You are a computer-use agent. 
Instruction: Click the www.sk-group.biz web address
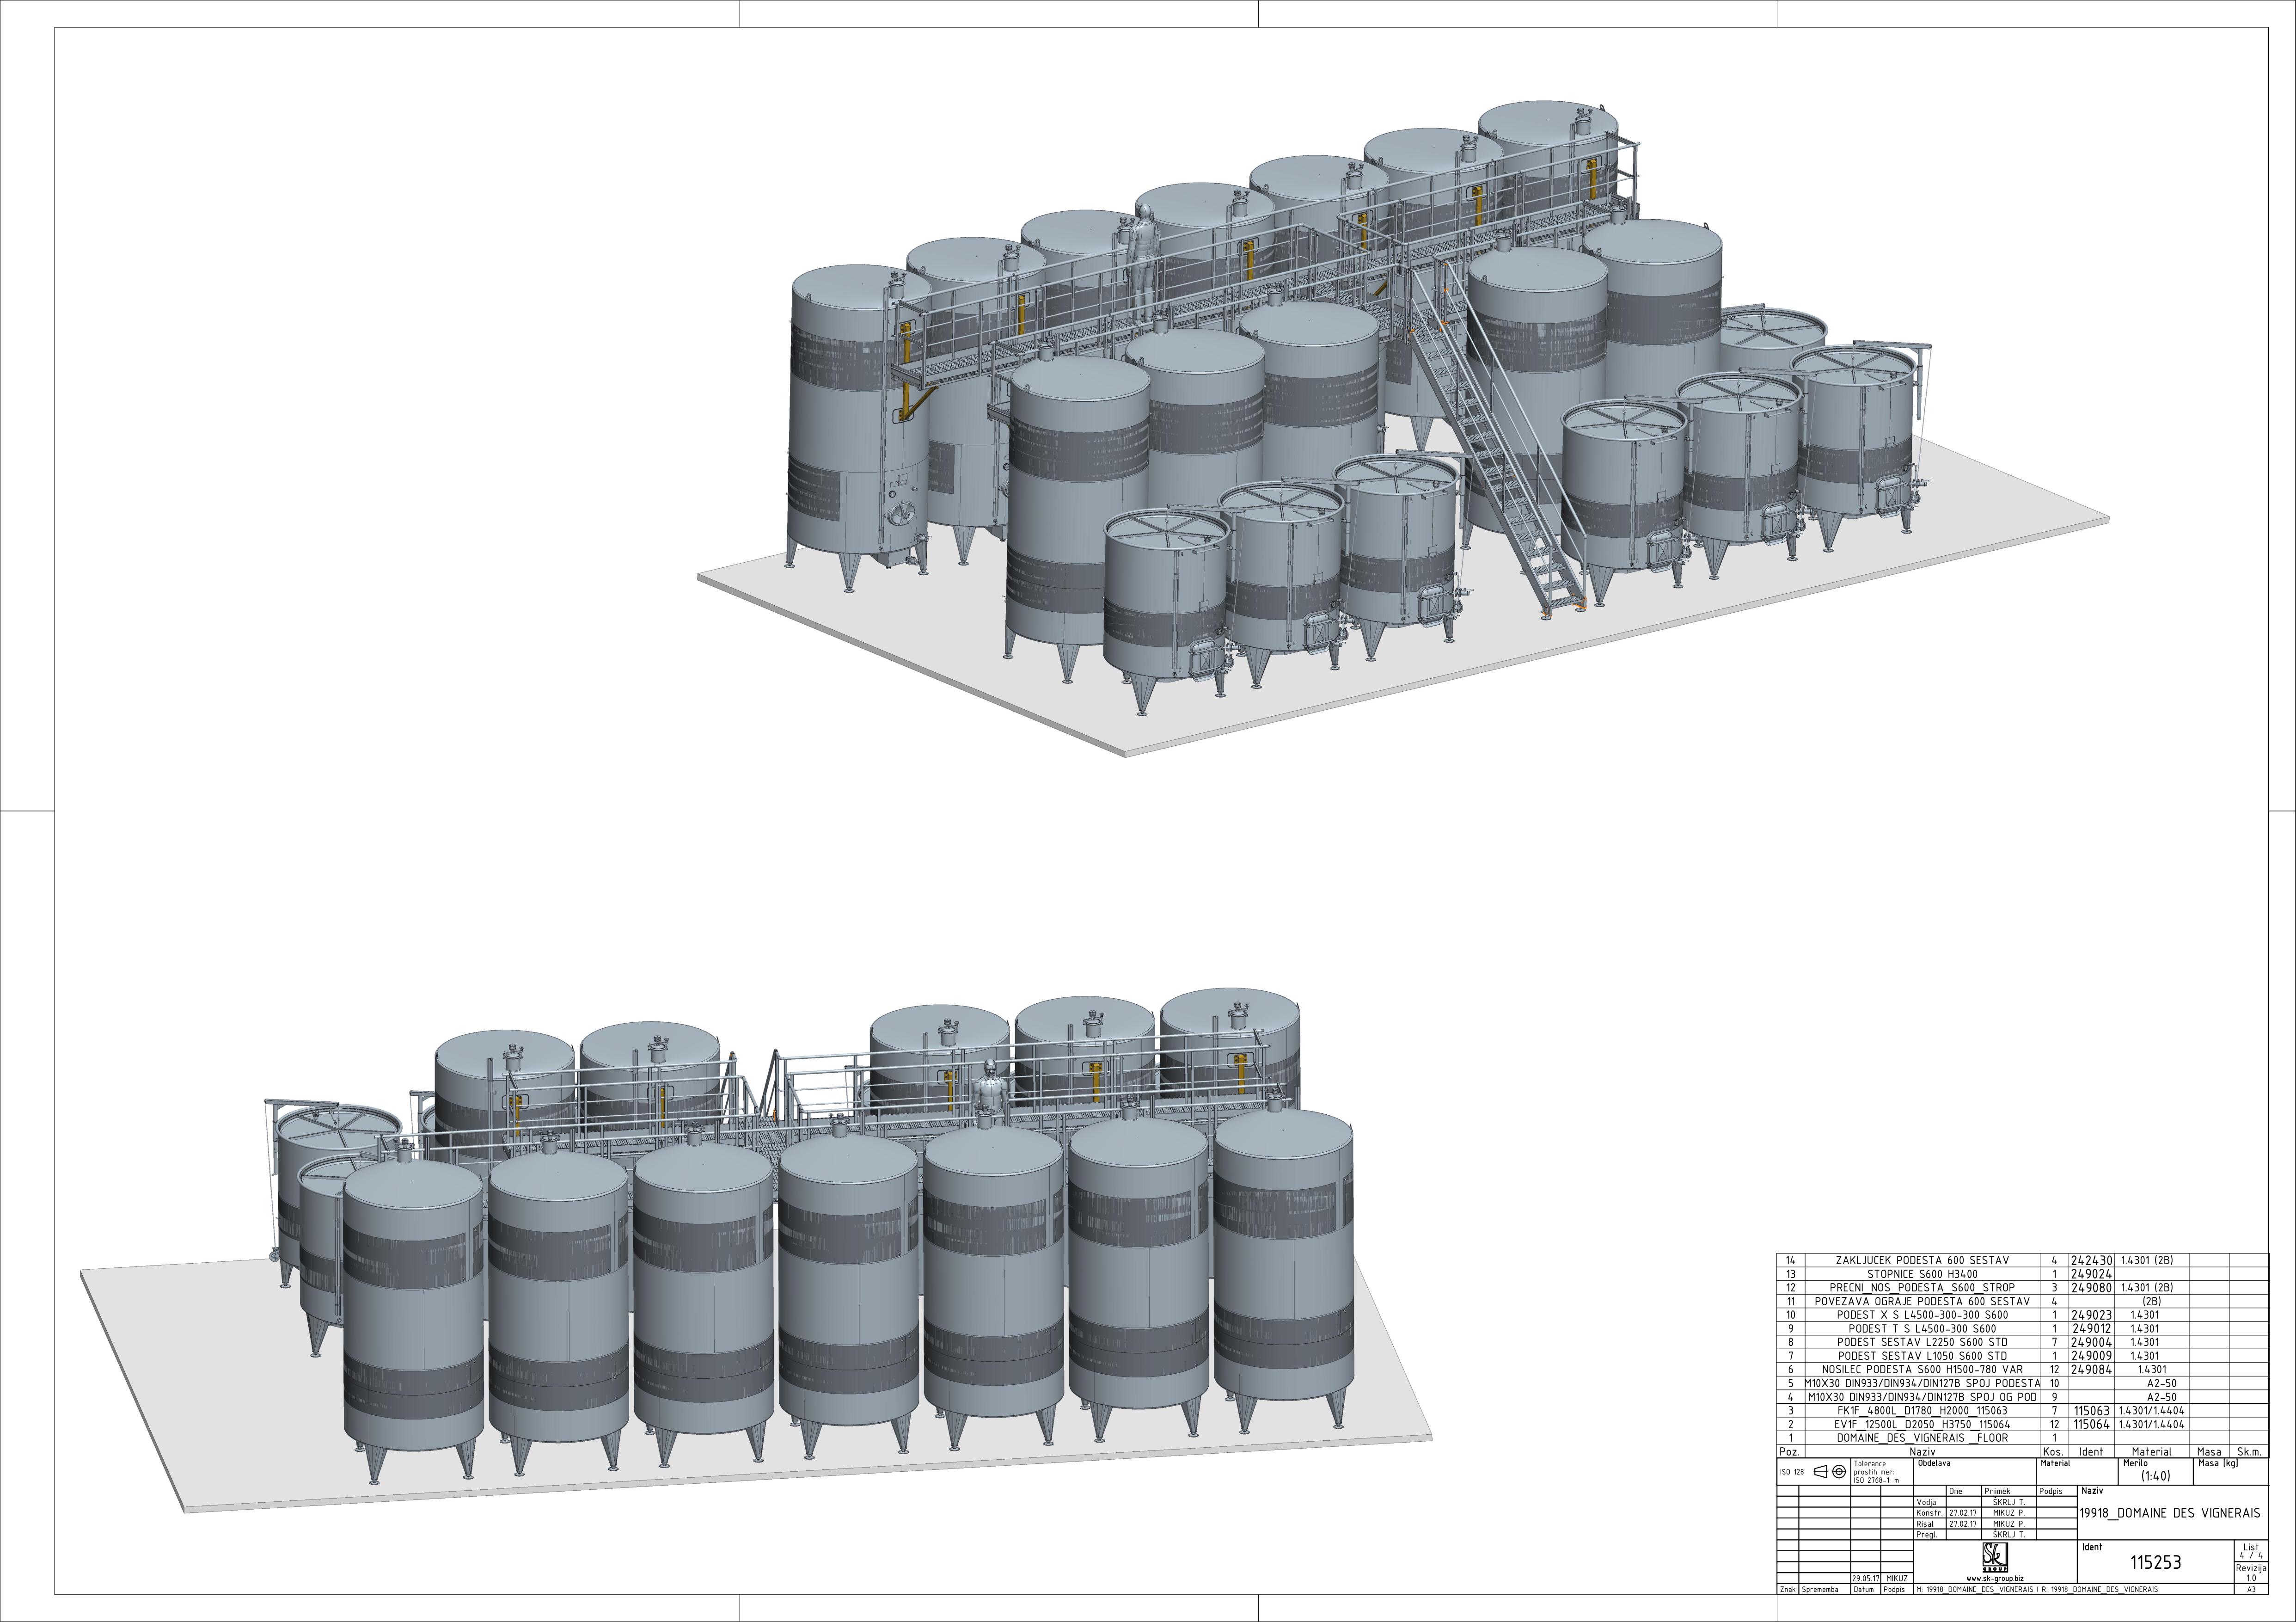(1995, 1579)
